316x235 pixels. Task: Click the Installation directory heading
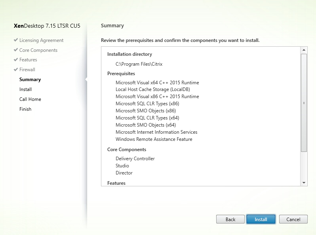(129, 54)
